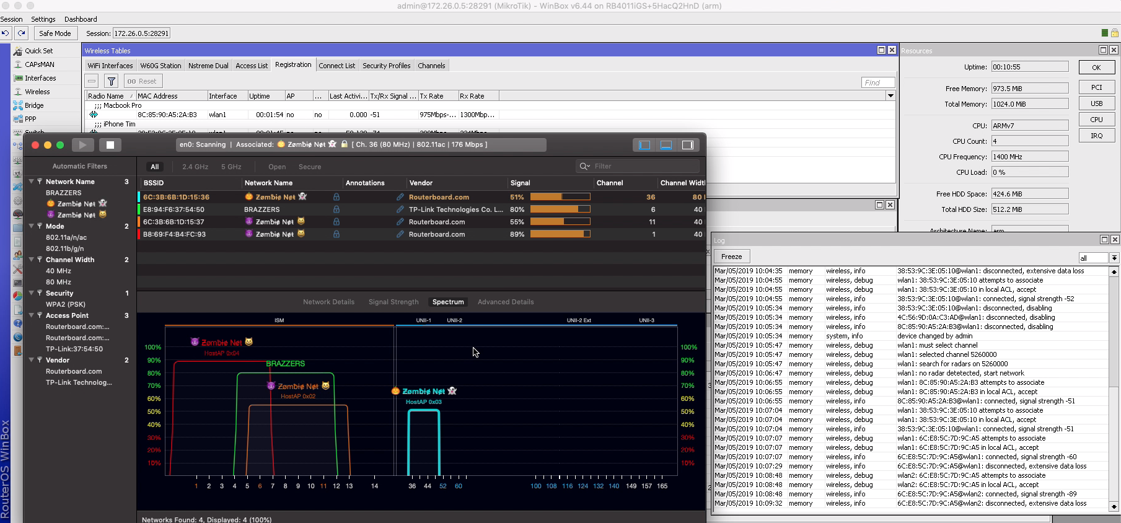
Task: Open the Dashboard menu
Action: (x=81, y=19)
